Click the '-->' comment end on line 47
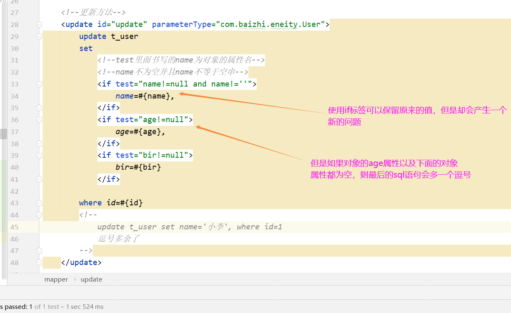Screen dimensions: 511x313 (86, 250)
